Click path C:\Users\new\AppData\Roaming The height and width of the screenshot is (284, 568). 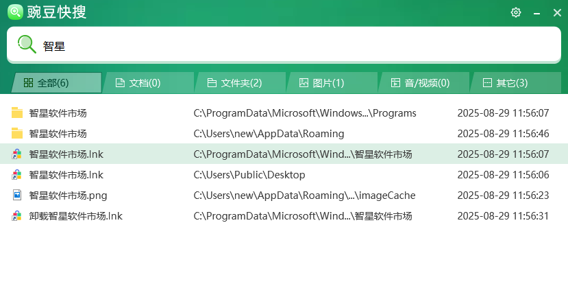tap(269, 134)
